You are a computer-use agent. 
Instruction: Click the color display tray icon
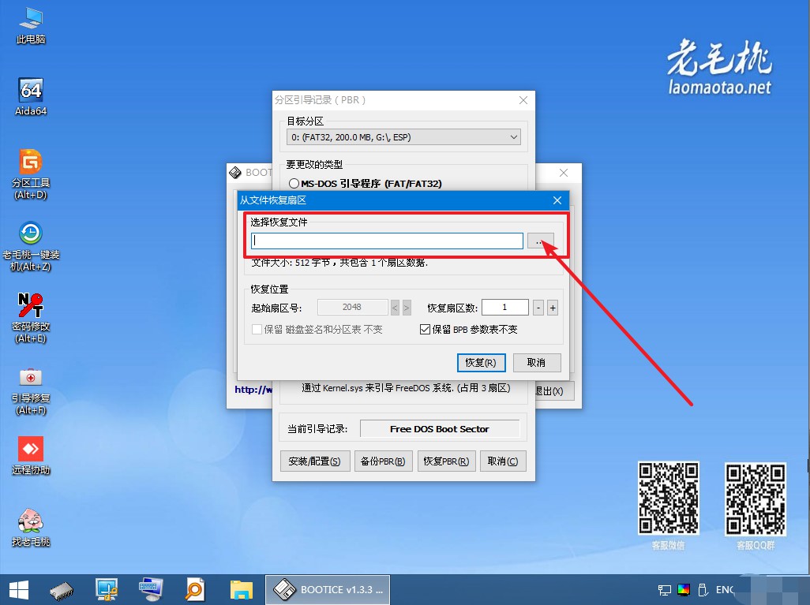[x=684, y=589]
